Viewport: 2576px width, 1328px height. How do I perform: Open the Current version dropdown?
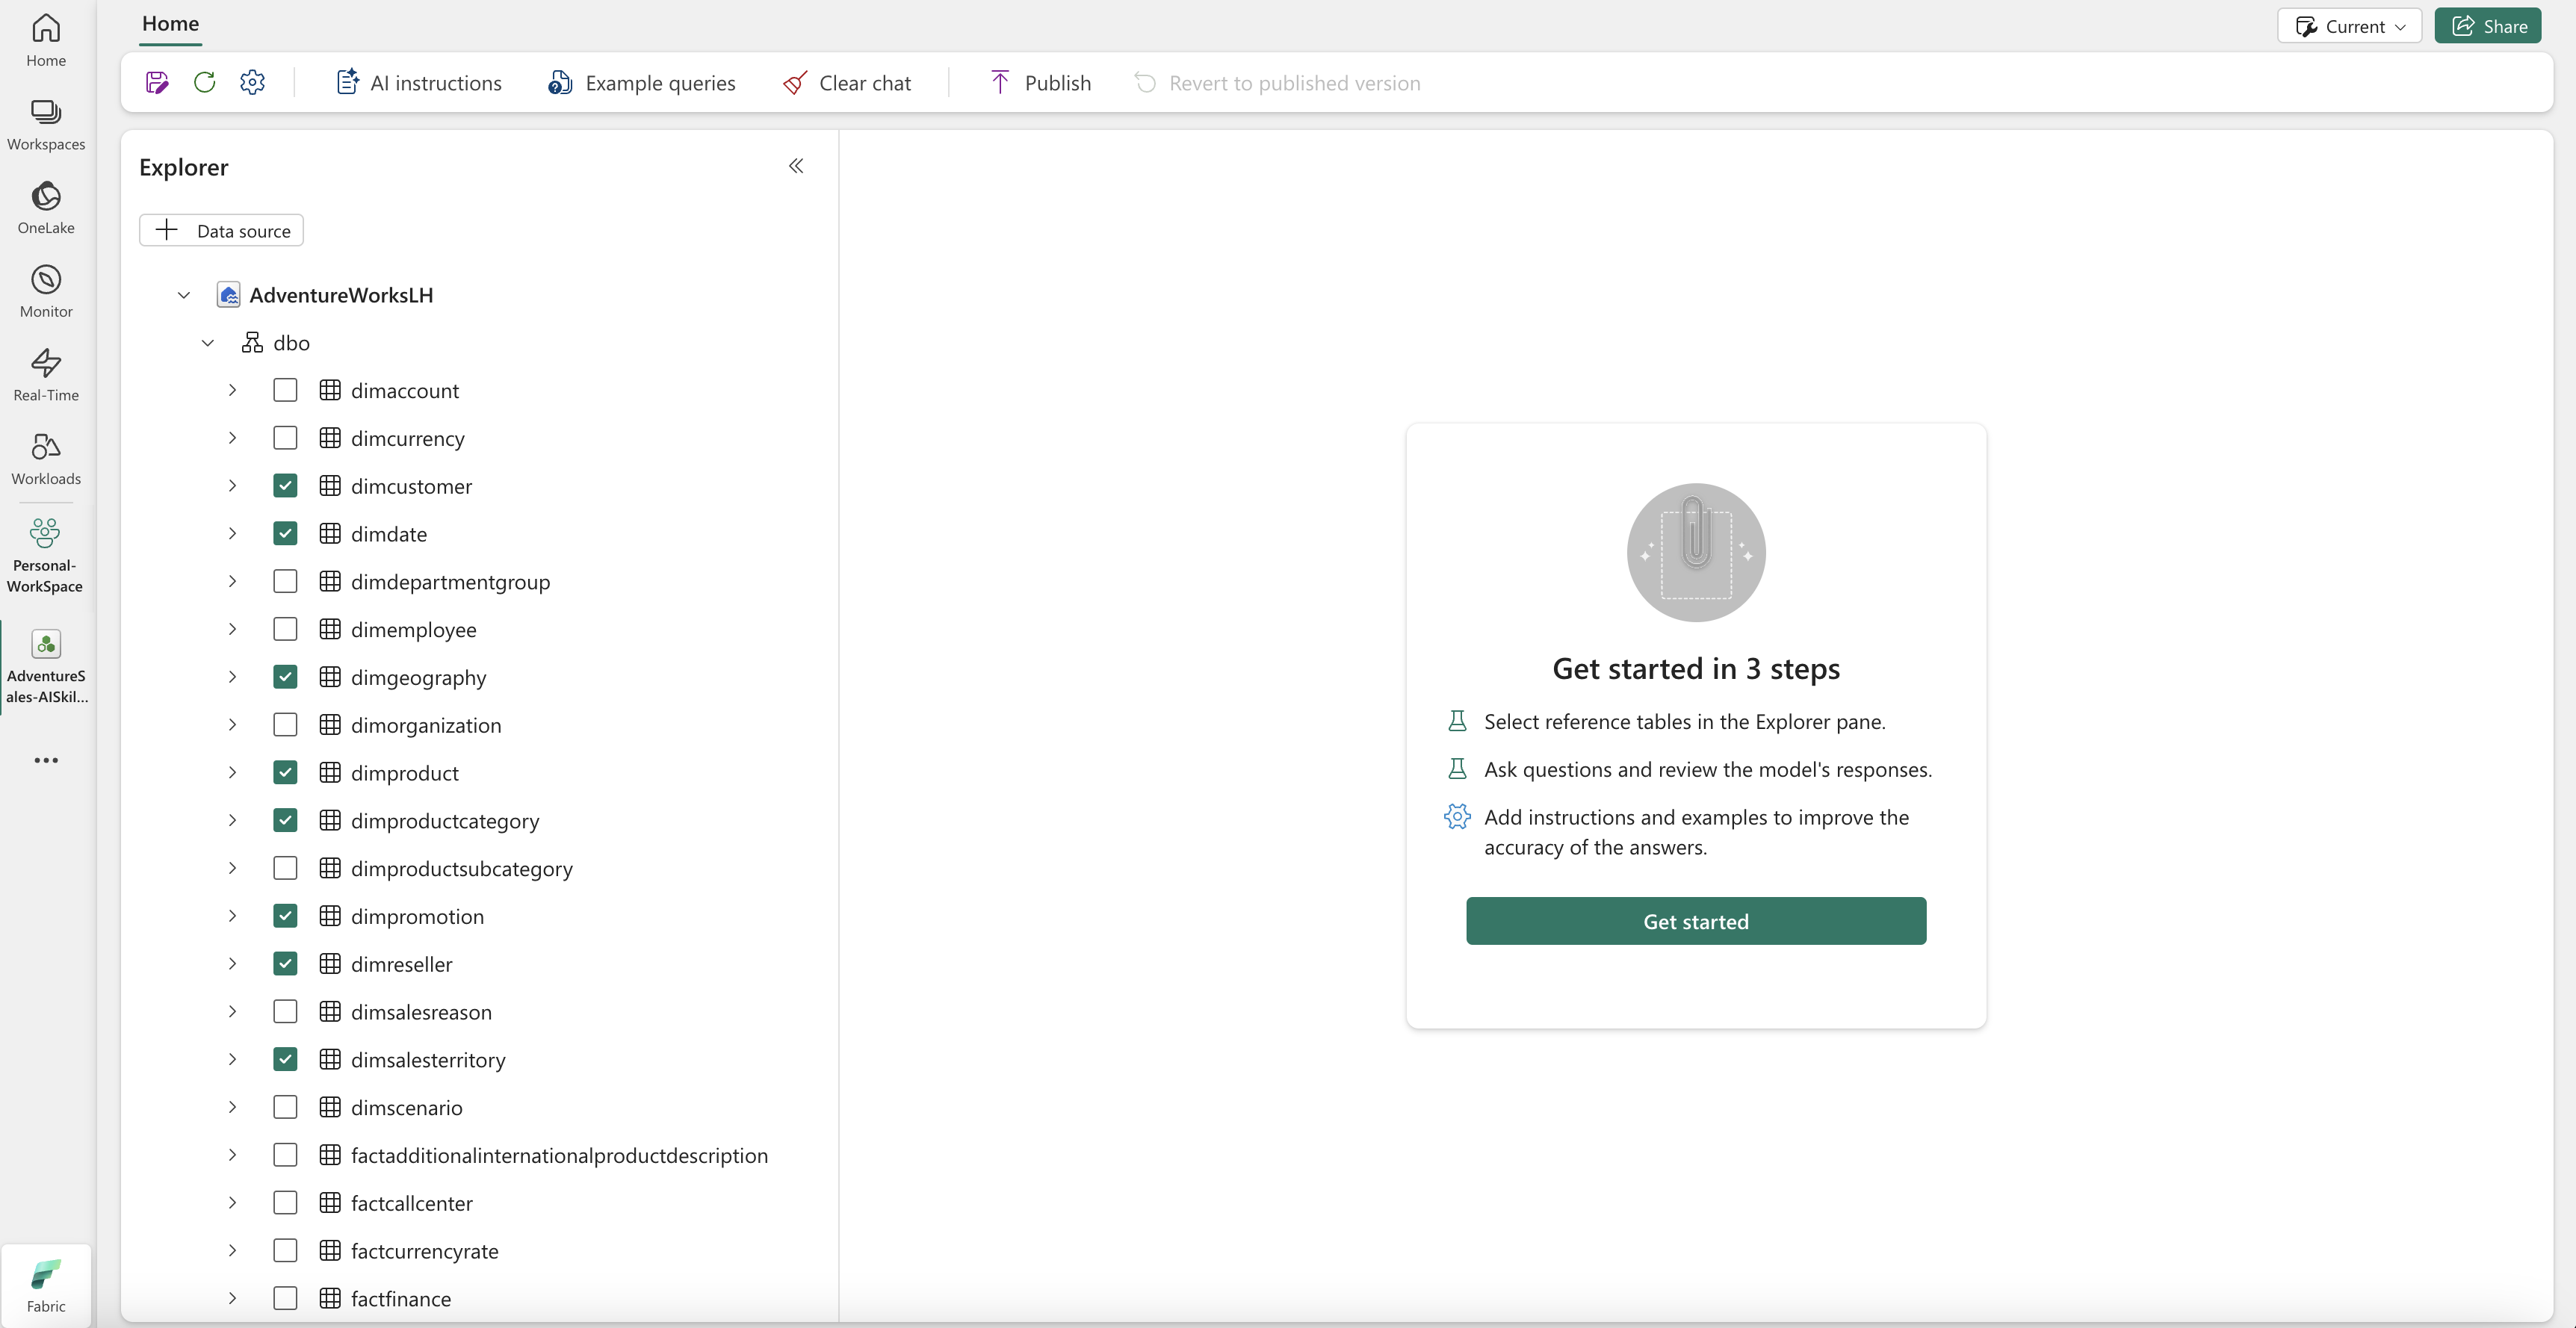coord(2349,25)
